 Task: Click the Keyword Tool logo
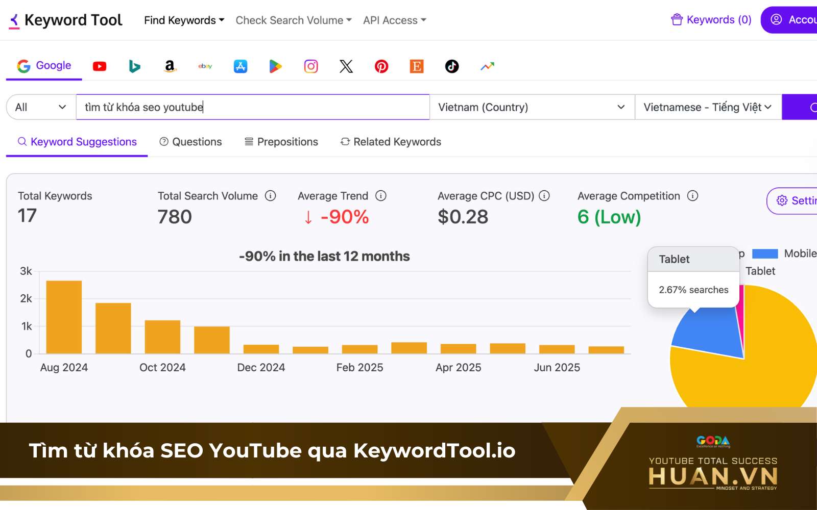[x=66, y=20]
